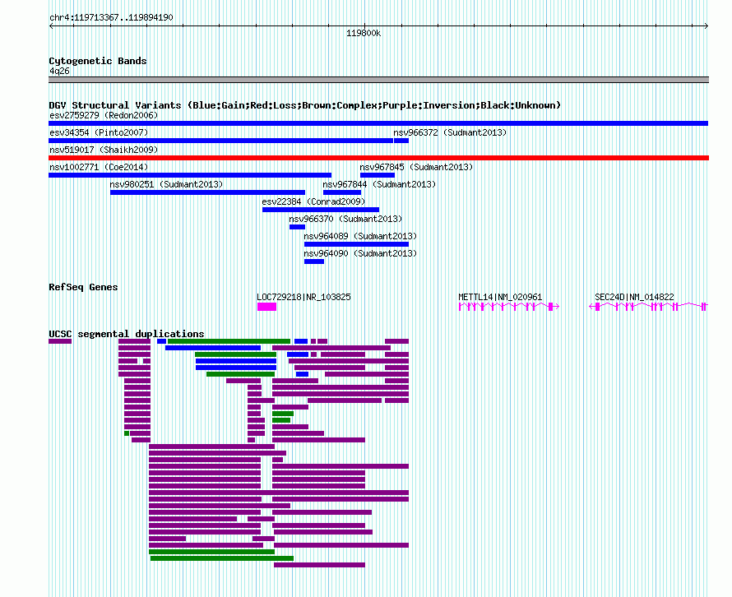Click the Cytogenetic Bands track title
Screen dimensions: 732x597
(98, 61)
